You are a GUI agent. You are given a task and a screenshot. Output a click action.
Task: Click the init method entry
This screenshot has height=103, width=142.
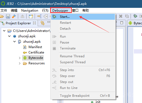pyautogui.click(x=98, y=102)
